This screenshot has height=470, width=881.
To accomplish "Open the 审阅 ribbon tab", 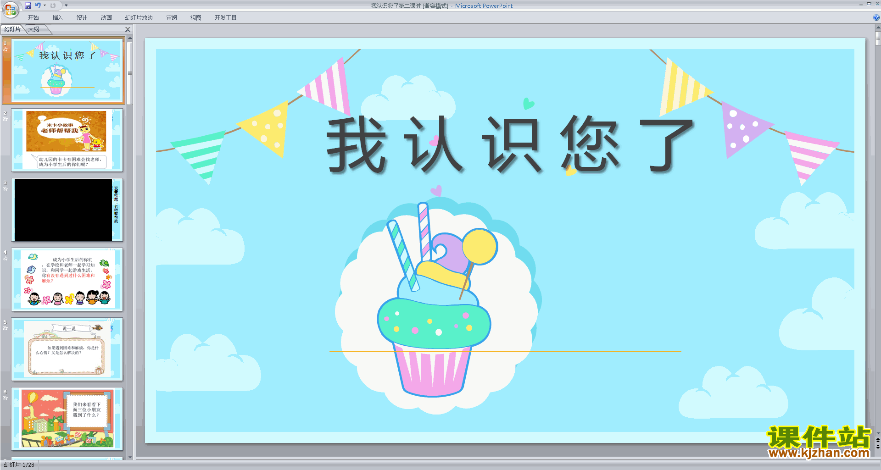I will (172, 18).
